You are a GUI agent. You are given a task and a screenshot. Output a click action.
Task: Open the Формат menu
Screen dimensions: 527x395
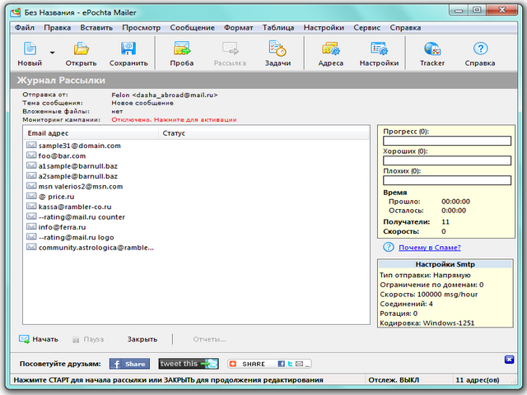(238, 27)
